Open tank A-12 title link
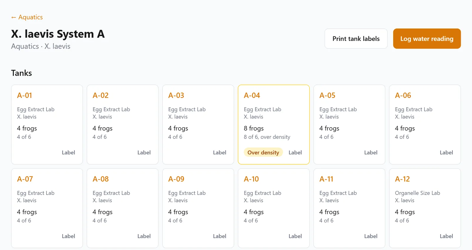Image resolution: width=472 pixels, height=250 pixels. point(402,179)
